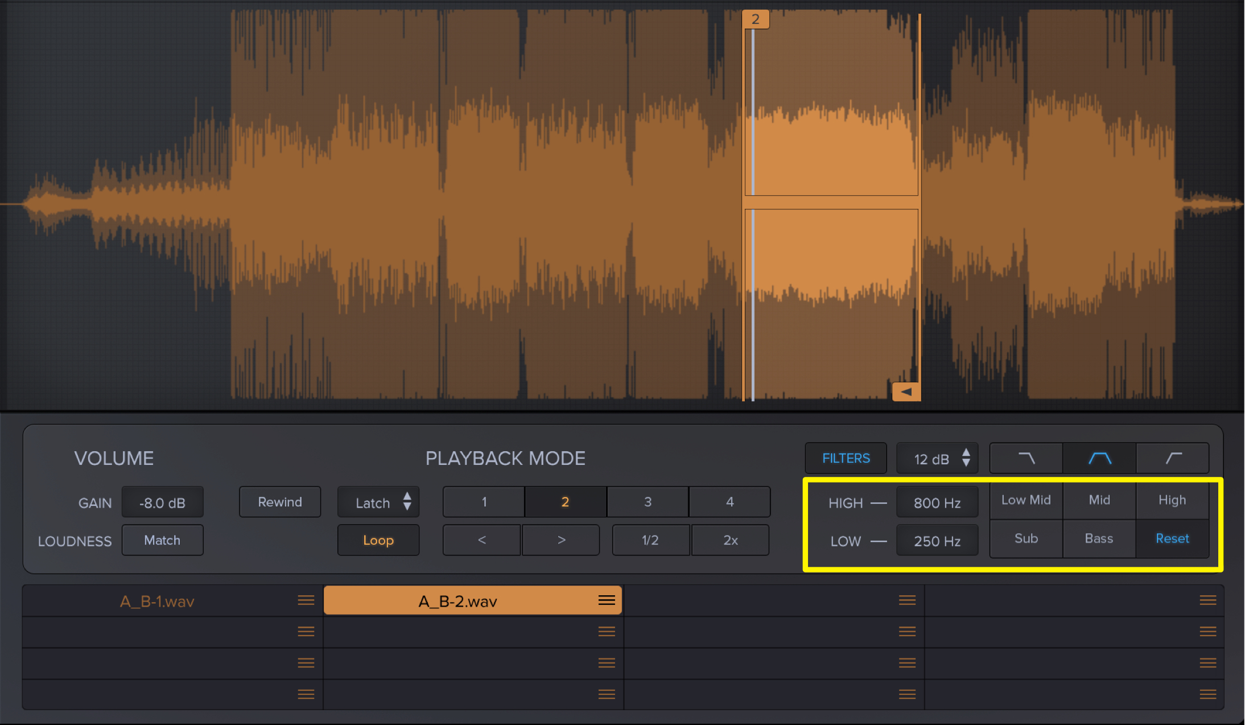Open the 12 dB filter slope dropdown
Screen dimensions: 1245x725
pyautogui.click(x=938, y=458)
